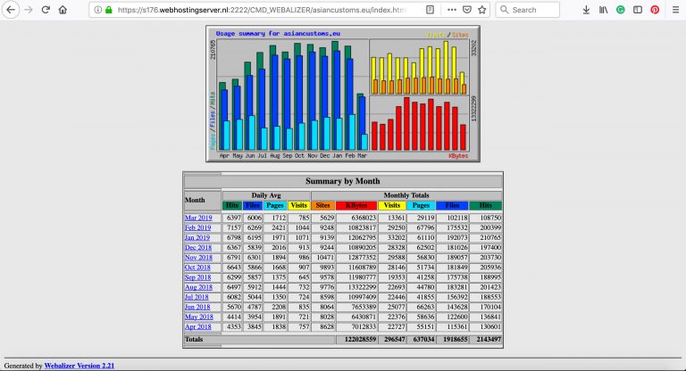The width and height of the screenshot is (686, 371).
Task: Open the Firefox hamburger menu
Action: coord(674,10)
